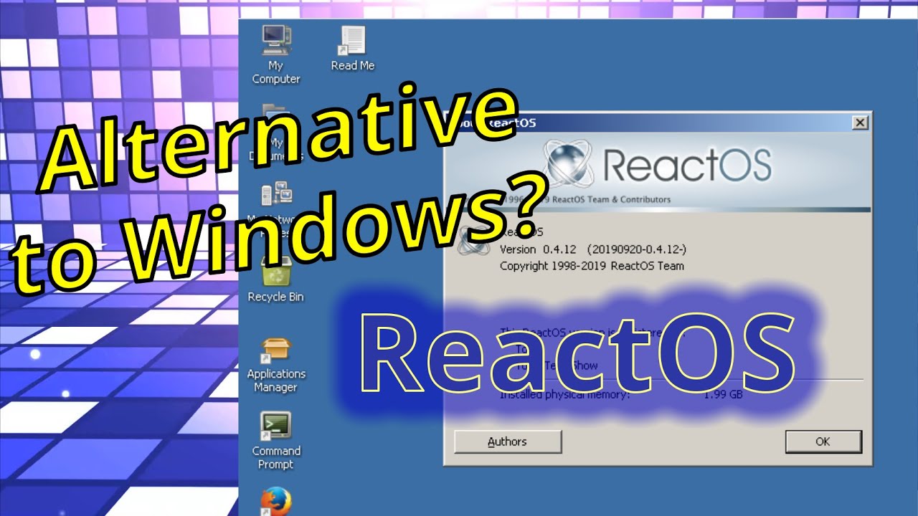Open the Firefox desktop shortcut
The width and height of the screenshot is (918, 516).
276,502
